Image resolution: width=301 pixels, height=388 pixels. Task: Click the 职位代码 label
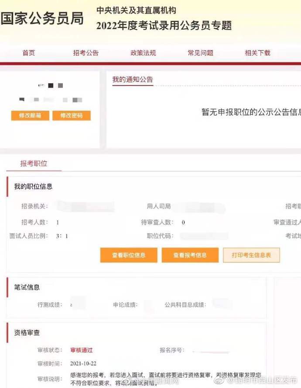(x=160, y=236)
